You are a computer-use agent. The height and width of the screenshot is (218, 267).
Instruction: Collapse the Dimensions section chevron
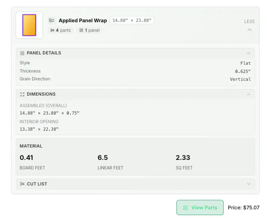(248, 94)
